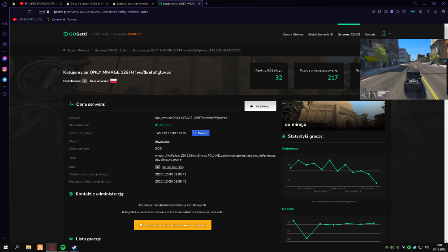Open sidebar three-dot settings menu
The width and height of the screenshot is (448, 252).
click(x=4, y=238)
